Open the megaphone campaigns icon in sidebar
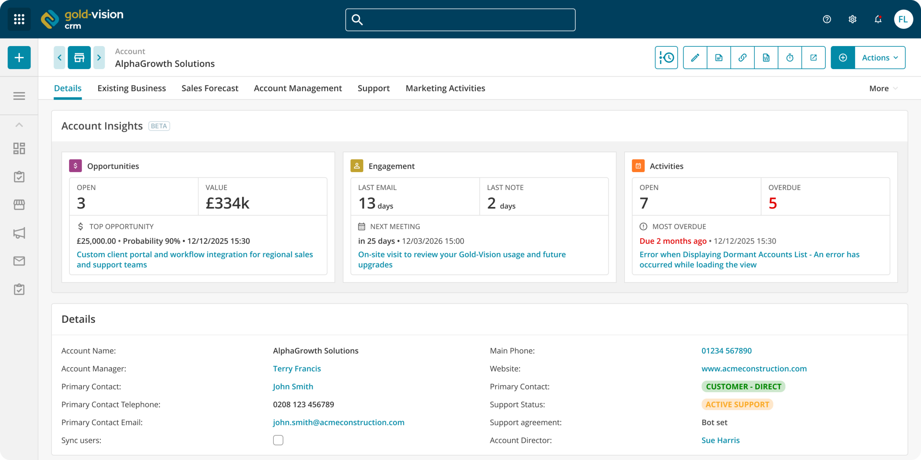The height and width of the screenshot is (460, 921). coord(19,233)
